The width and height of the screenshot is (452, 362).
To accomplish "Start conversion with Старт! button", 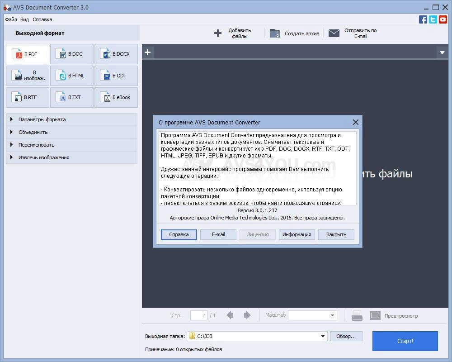I will click(405, 341).
